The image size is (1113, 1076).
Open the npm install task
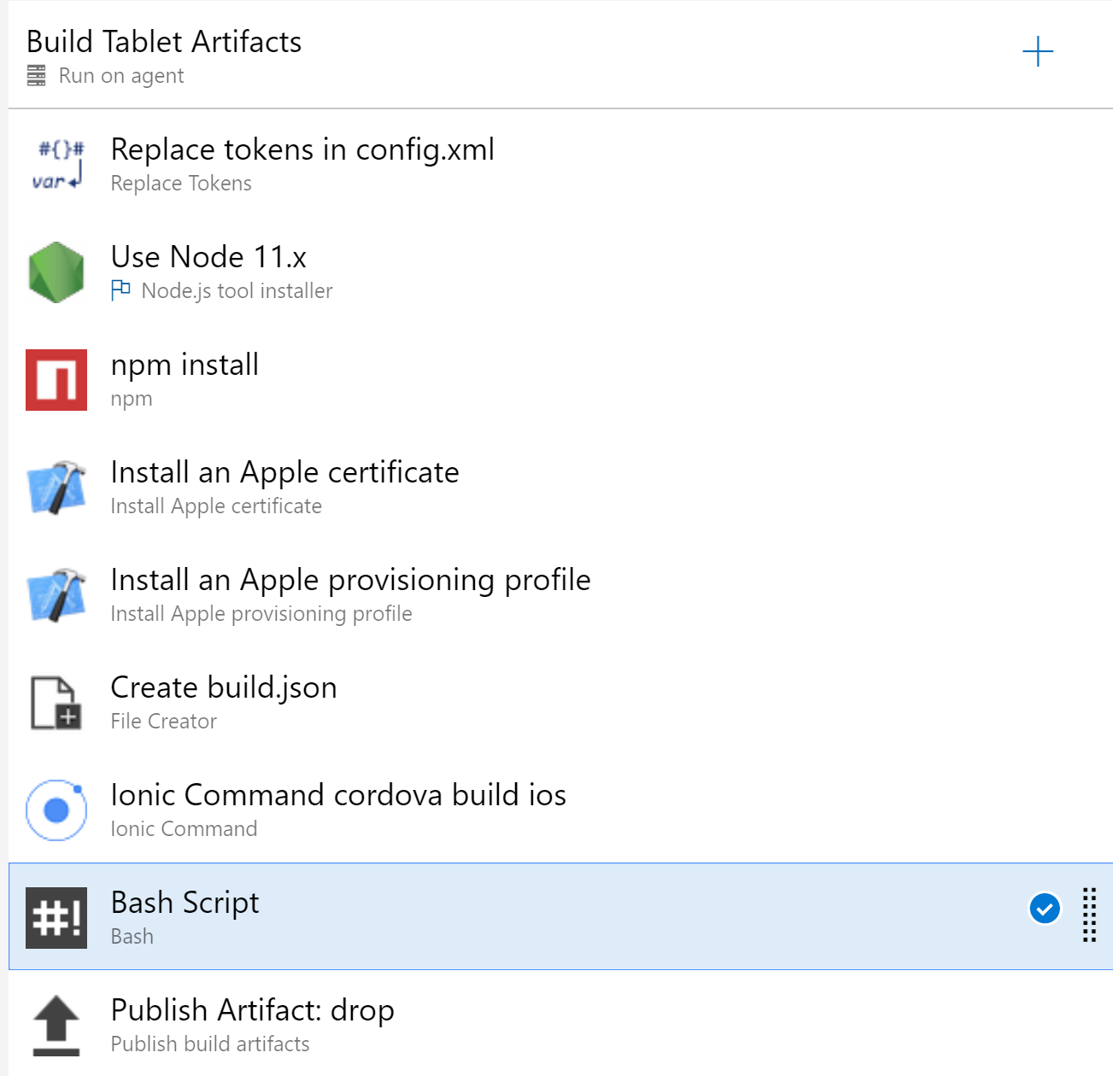click(185, 365)
